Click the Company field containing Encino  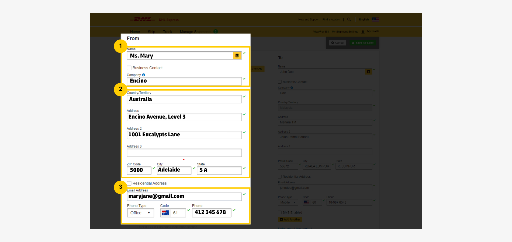tap(184, 81)
